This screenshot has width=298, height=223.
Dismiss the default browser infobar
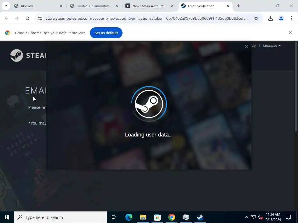(290, 33)
